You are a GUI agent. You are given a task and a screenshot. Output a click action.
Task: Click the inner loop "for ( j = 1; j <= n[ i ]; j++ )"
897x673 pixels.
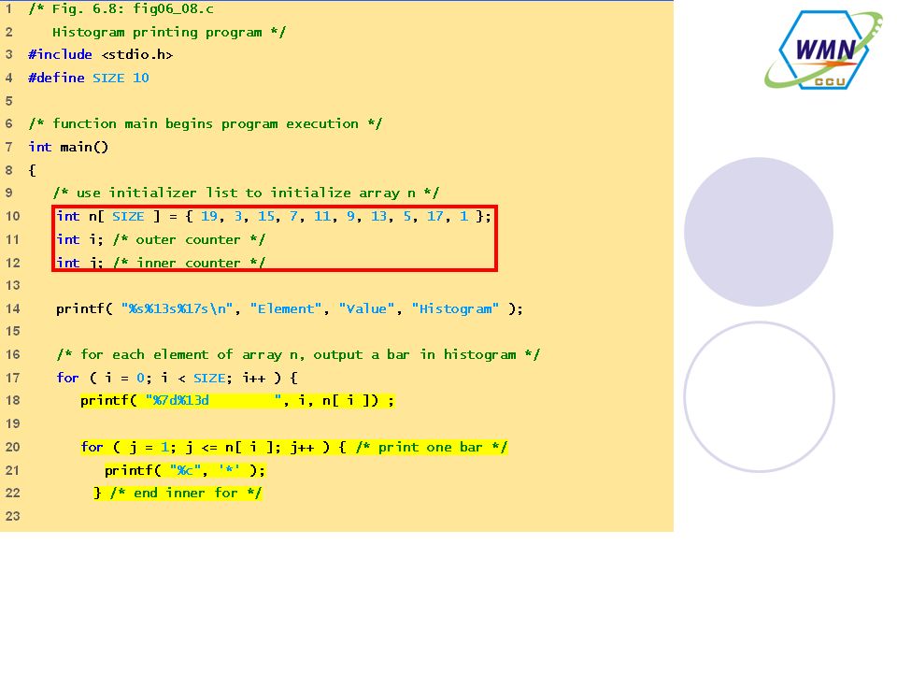pos(294,447)
